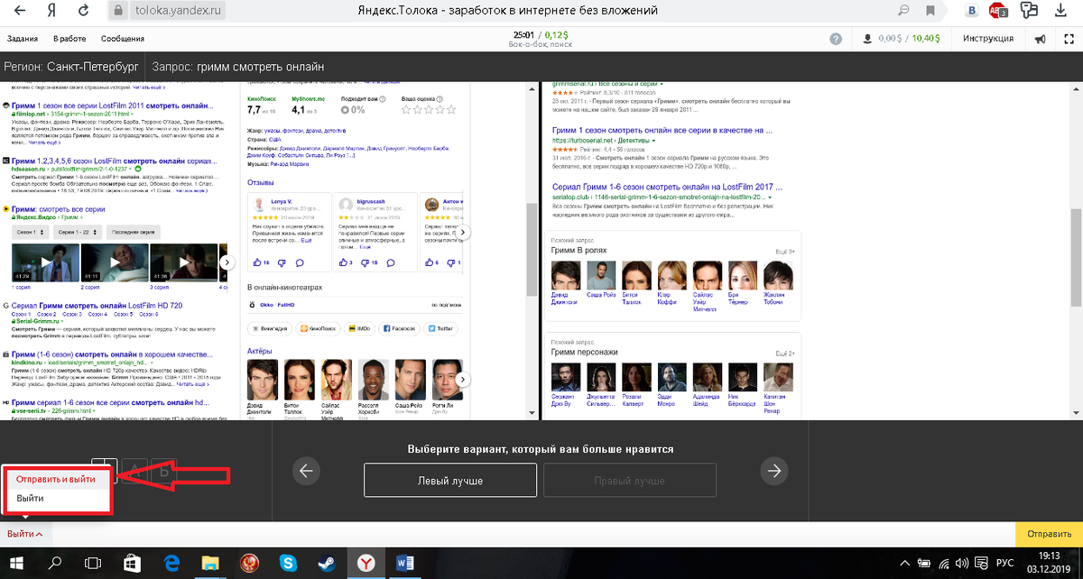Screen dimensions: 1083x579
Task: Open the Adblock extension icon
Action: 998,11
